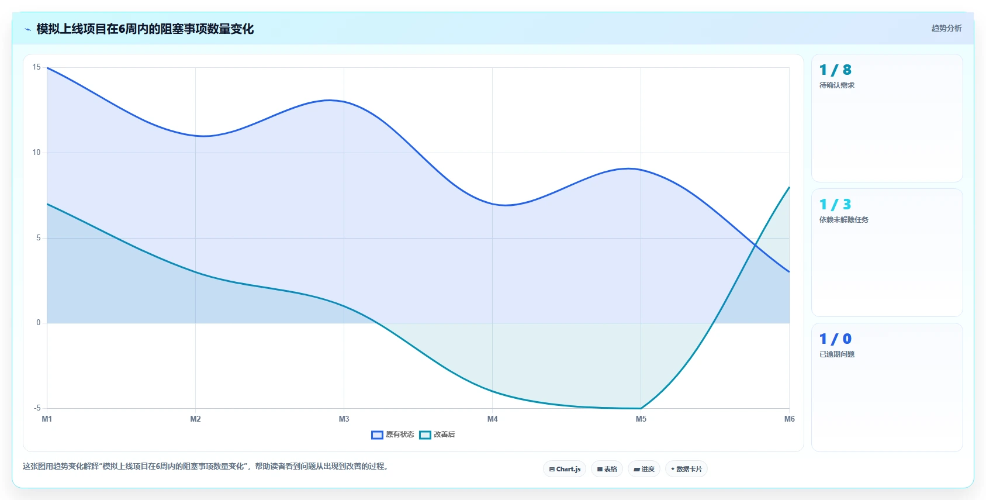This screenshot has width=986, height=500.
Task: Click the chart title 模拟上线项目 heading
Action: pos(145,29)
